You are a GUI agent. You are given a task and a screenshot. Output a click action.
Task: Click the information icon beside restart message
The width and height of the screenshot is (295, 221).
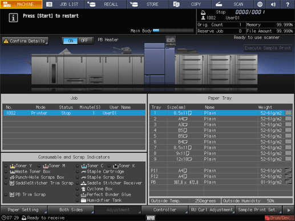coord(13,18)
